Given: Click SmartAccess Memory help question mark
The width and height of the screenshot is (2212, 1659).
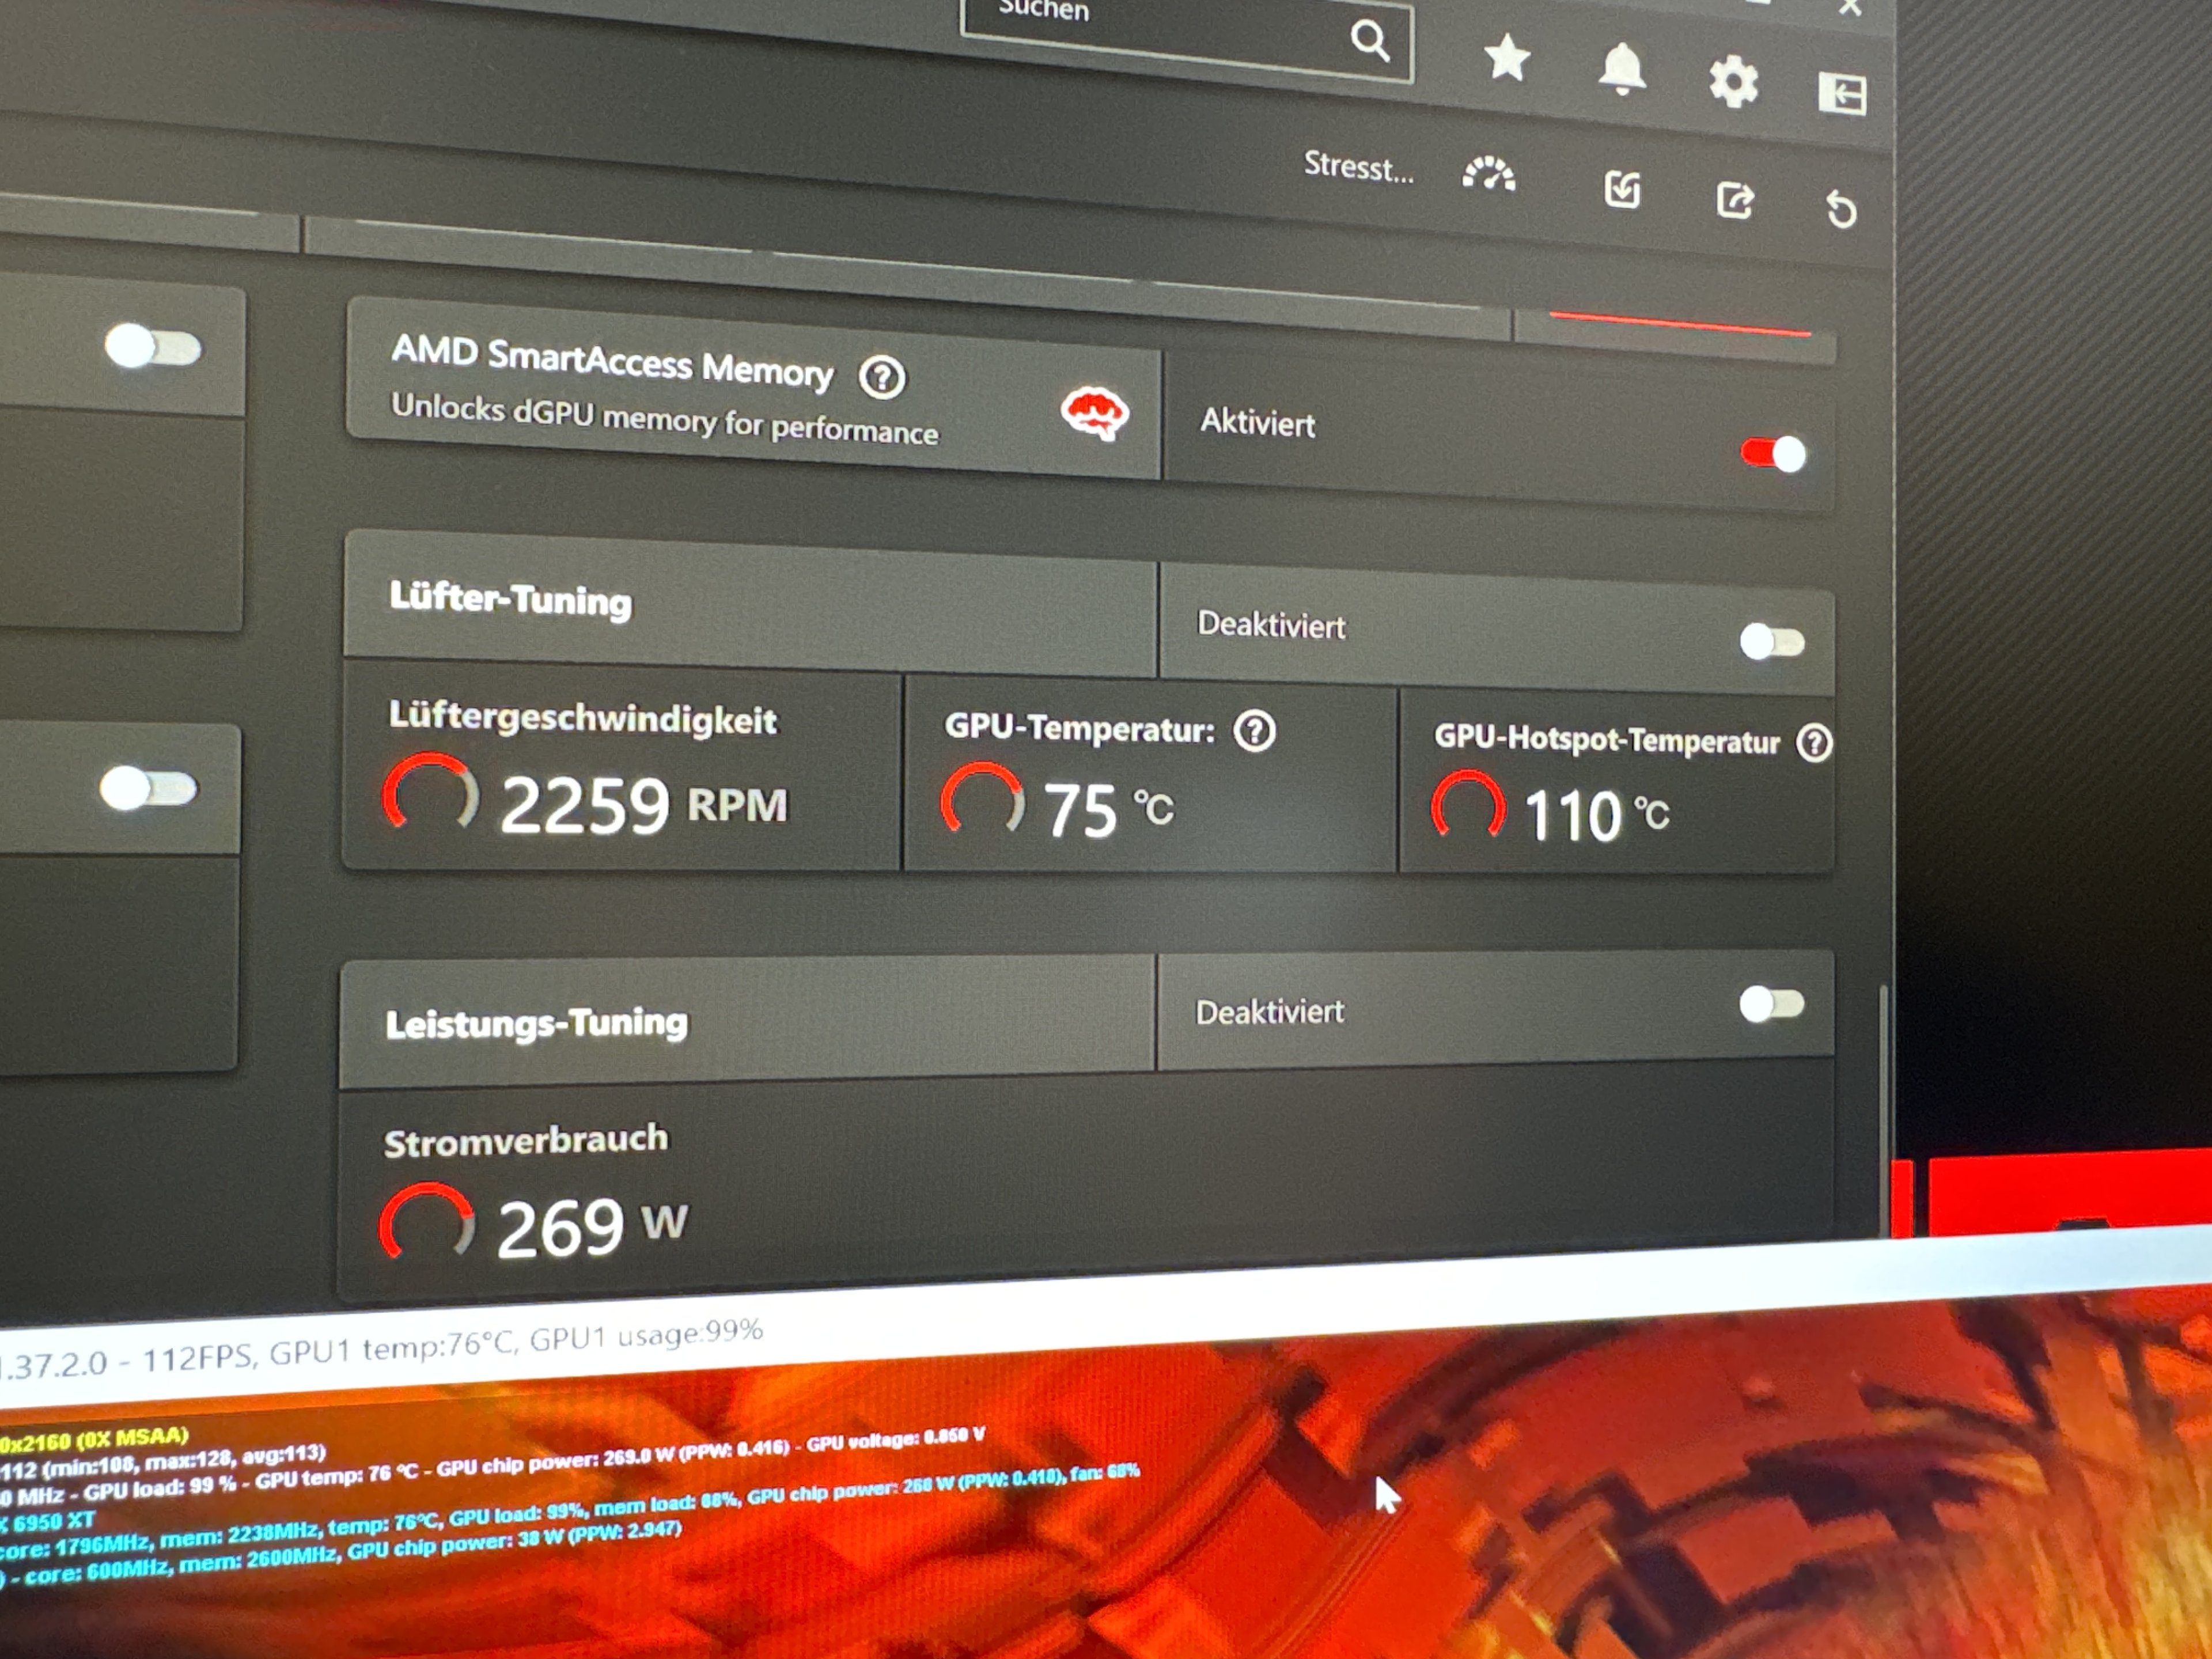Looking at the screenshot, I should coord(881,378).
